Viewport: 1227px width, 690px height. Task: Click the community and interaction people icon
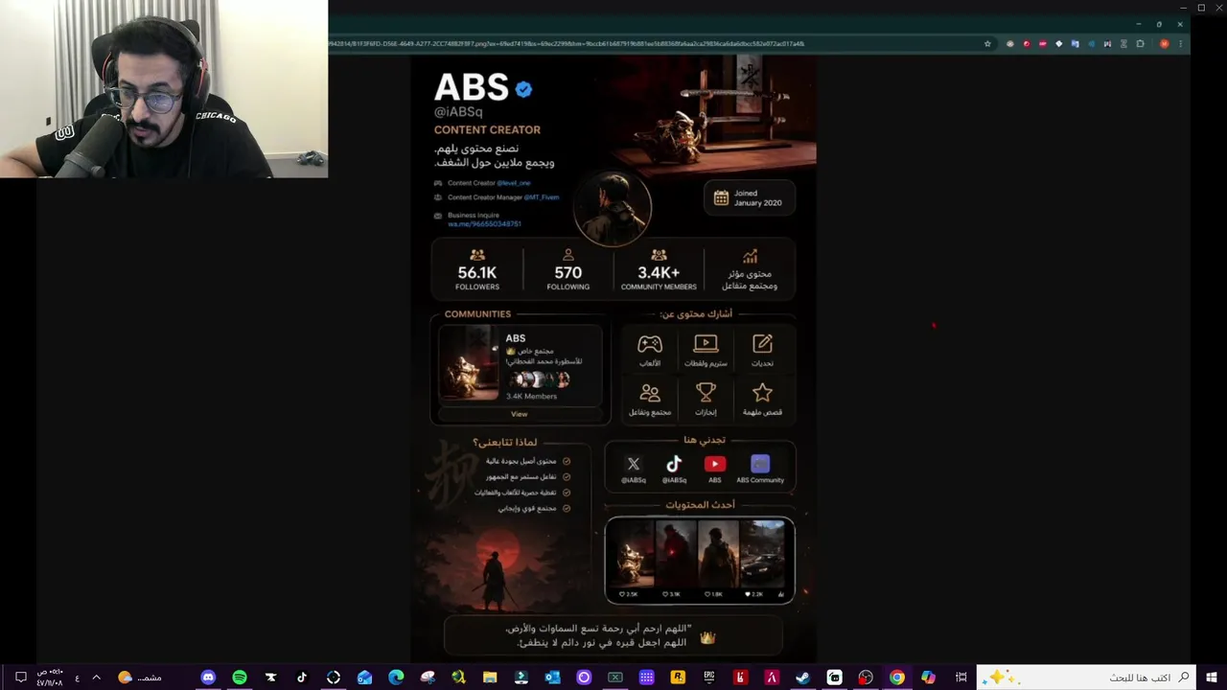650,393
